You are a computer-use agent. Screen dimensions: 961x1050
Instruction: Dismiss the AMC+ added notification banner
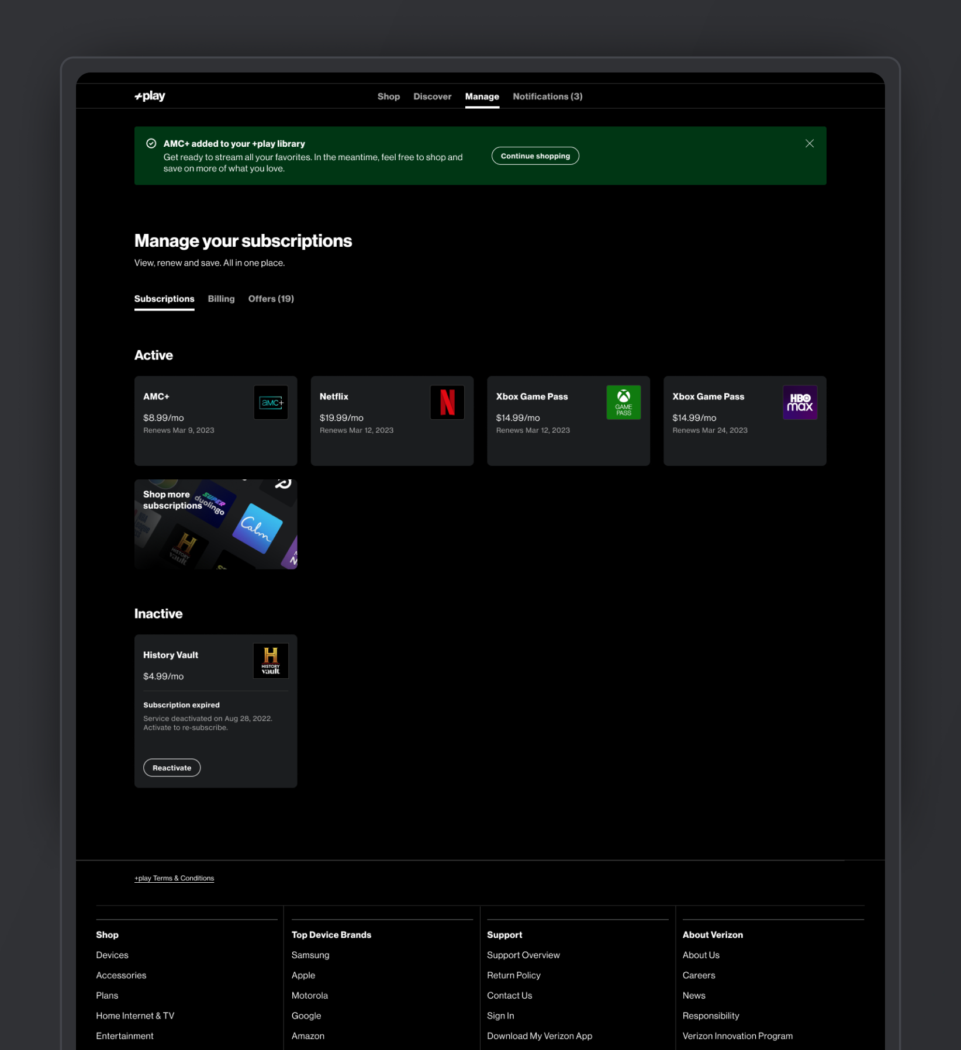click(810, 143)
